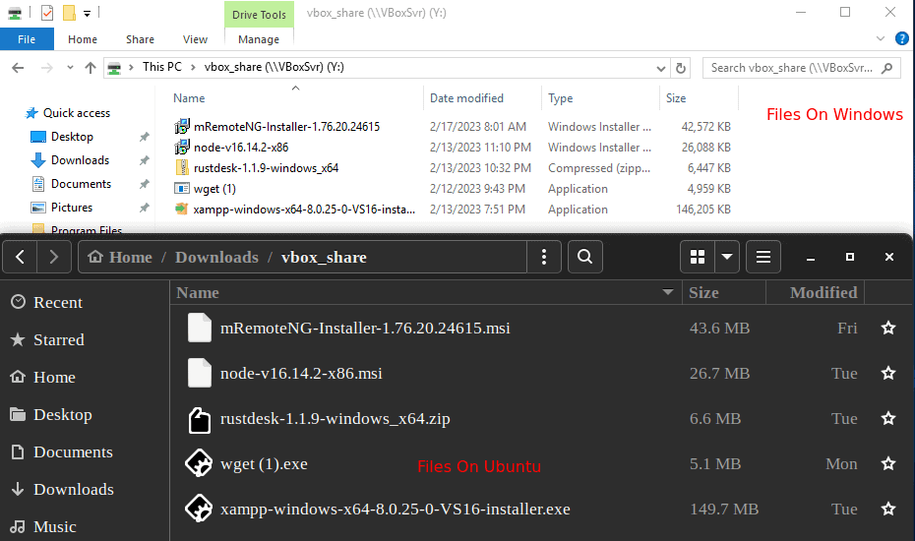Star the wget (1).exe file
The width and height of the screenshot is (915, 541).
pyautogui.click(x=888, y=463)
